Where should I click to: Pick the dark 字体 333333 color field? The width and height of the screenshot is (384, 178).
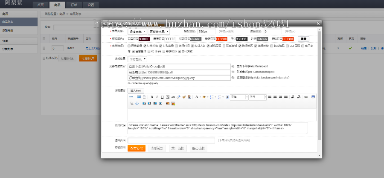(242, 39)
